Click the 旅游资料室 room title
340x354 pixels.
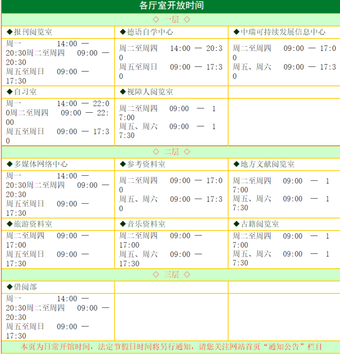pos(33,224)
